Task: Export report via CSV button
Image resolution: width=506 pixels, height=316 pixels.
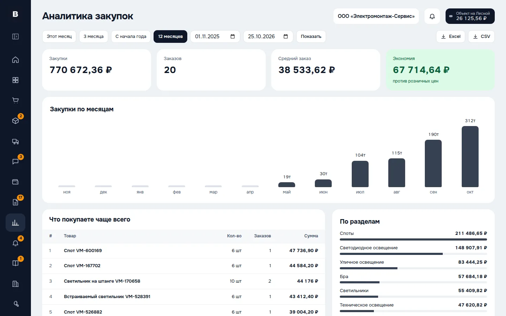Action: coord(481,37)
